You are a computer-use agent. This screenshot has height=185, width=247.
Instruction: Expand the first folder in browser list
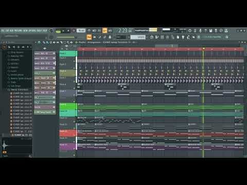(16, 52)
